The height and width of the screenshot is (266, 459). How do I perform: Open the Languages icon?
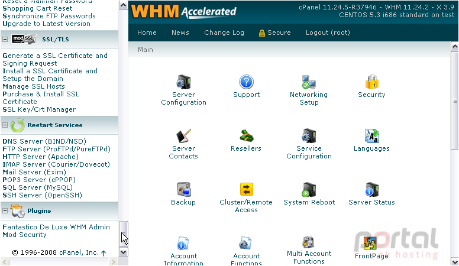(372, 136)
